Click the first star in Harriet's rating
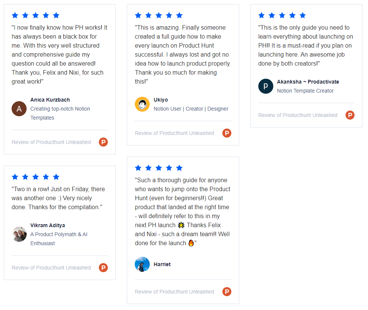Image resolution: width=368 pixels, height=310 pixels. tap(138, 168)
